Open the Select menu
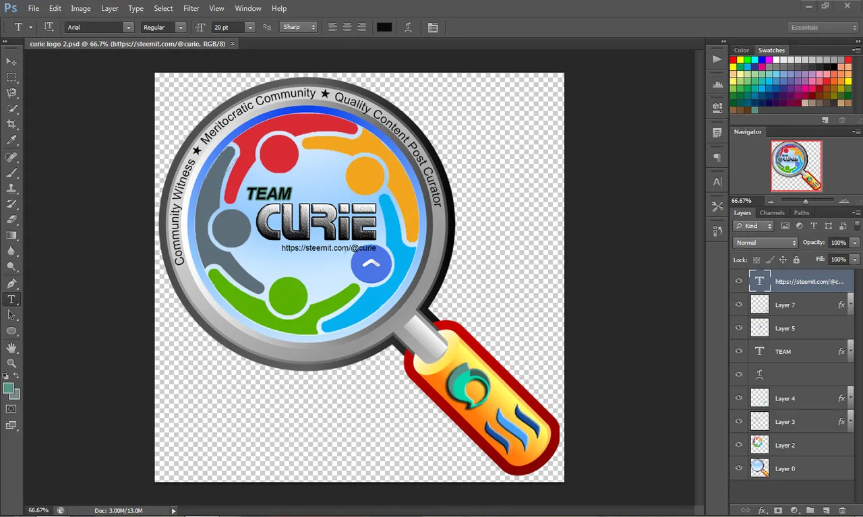This screenshot has width=863, height=517. click(163, 8)
